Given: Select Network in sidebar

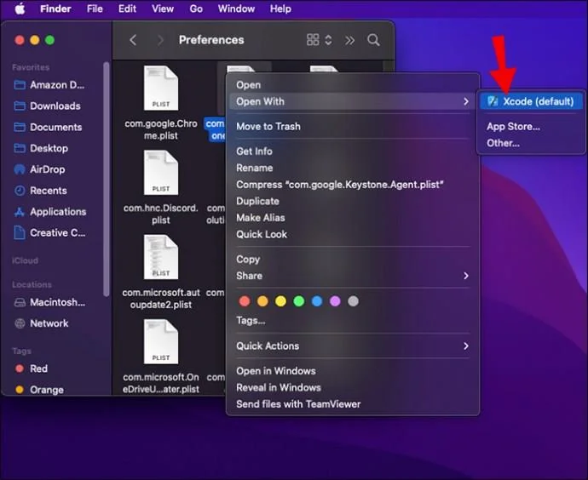Looking at the screenshot, I should (x=41, y=323).
